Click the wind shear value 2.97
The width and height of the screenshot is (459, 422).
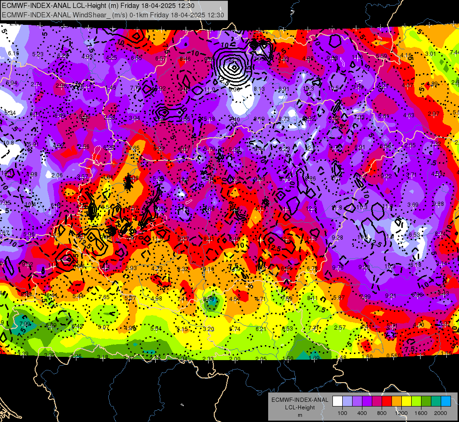pos(434,113)
